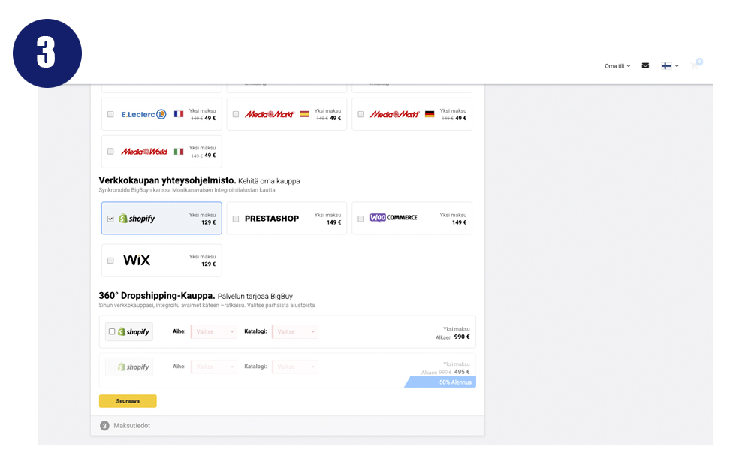Click "Sinun verkkokauppasi" description text
Screen dimensions: 751x462
pyautogui.click(x=207, y=305)
